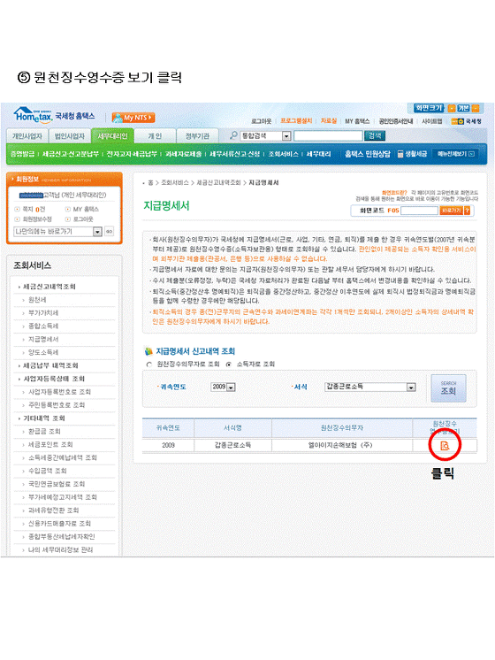Image resolution: width=495 pixels, height=660 pixels.
Task: Switch to 법인사업자 tab
Action: [70, 136]
